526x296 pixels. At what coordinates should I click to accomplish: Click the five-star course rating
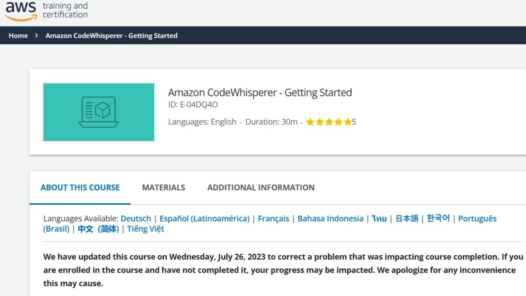click(328, 122)
